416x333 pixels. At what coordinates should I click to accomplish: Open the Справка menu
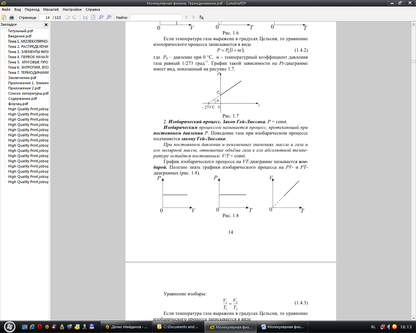[x=93, y=9]
